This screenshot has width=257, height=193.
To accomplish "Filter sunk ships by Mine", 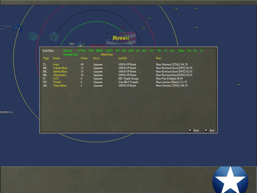I will point(181,51).
